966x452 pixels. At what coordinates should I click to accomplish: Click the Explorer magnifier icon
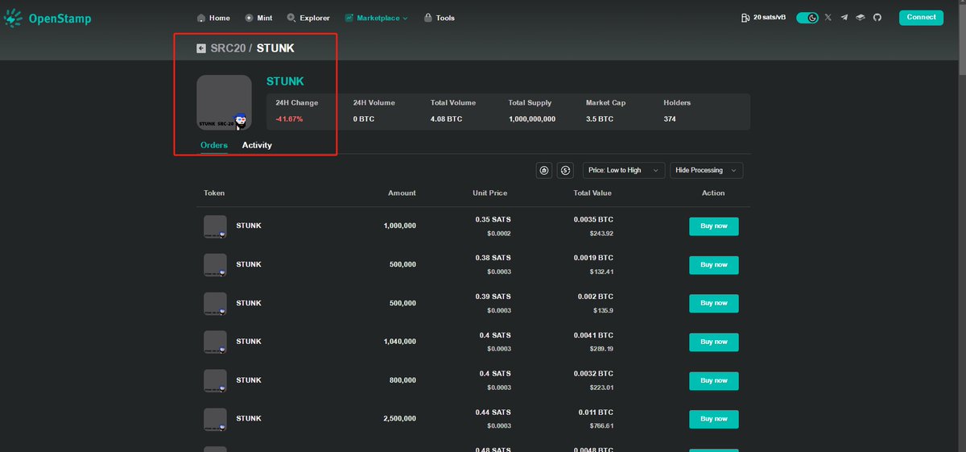tap(291, 18)
